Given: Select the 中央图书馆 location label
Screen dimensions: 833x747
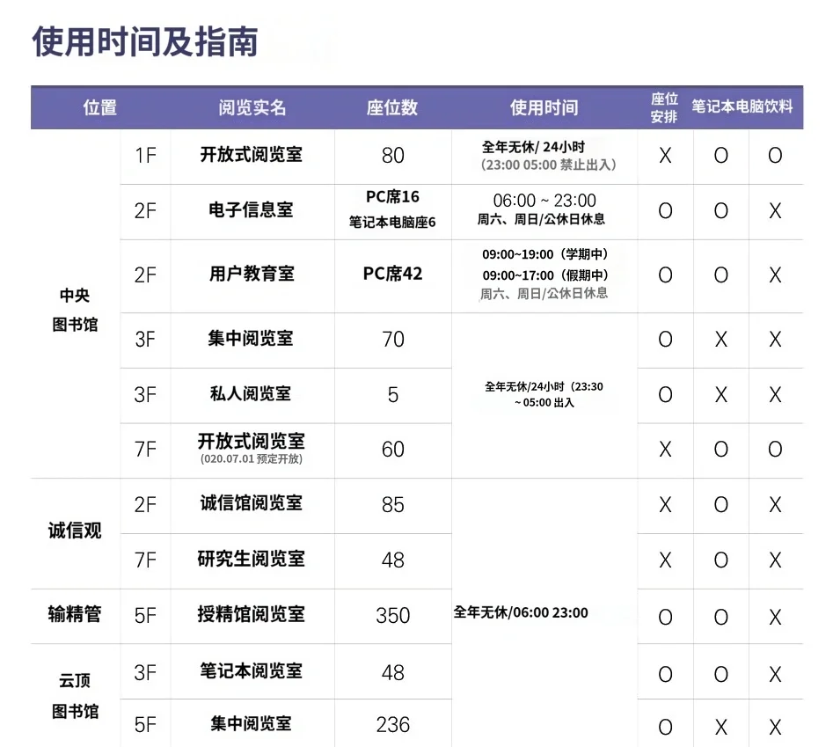Looking at the screenshot, I should click(73, 310).
